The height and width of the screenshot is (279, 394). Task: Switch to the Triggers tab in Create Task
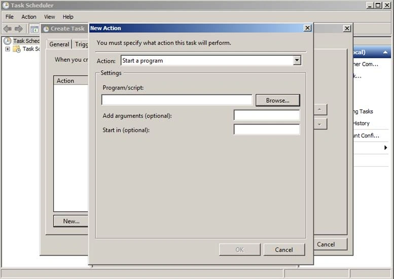(x=81, y=45)
